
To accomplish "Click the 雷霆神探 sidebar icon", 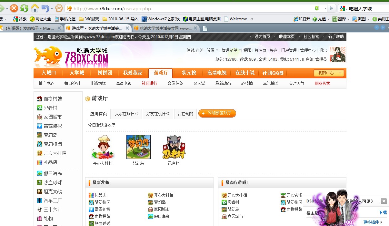I will [x=40, y=126].
